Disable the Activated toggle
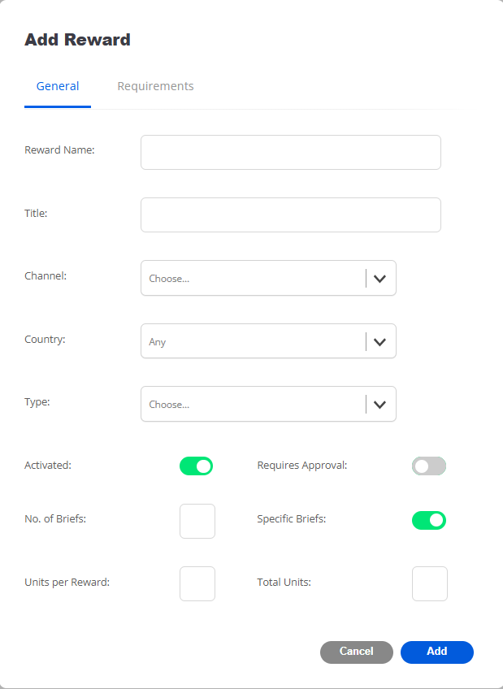The image size is (503, 689). (196, 466)
